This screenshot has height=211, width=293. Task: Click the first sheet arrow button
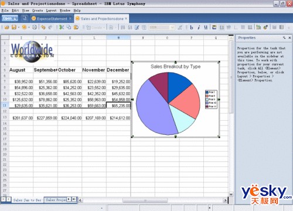4,199
